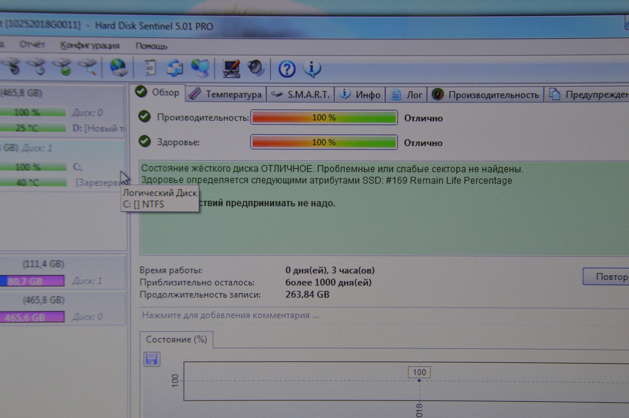Switch to the Производительность tab
629x418 pixels.
click(486, 95)
